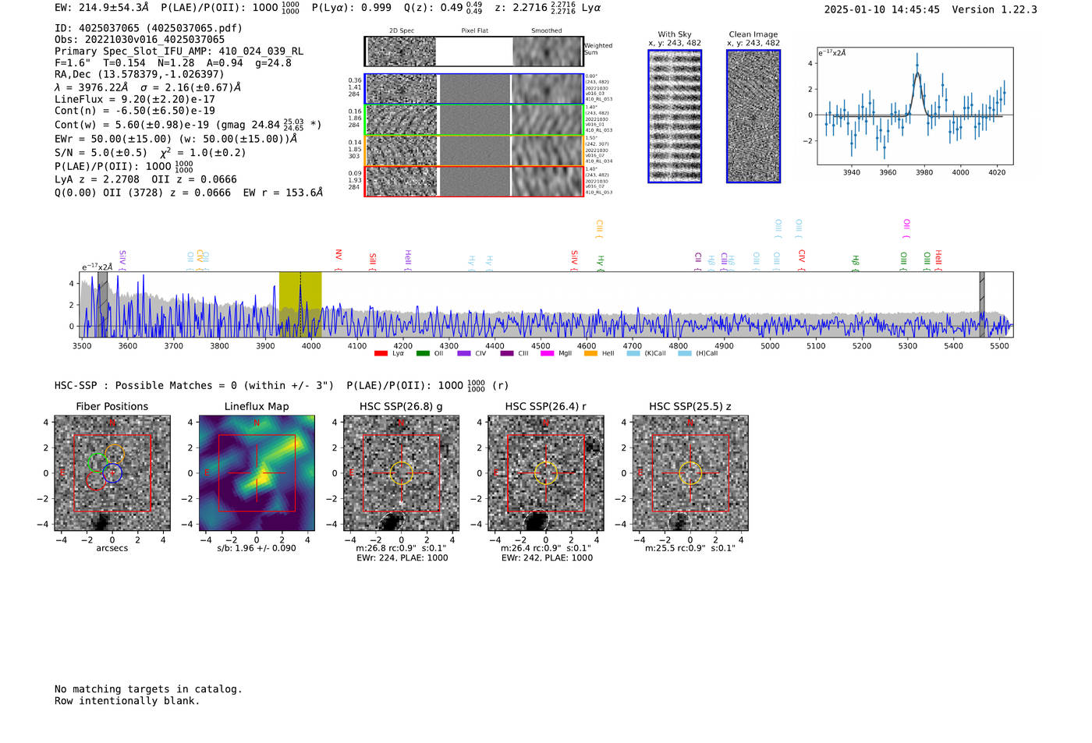Click the timestamp 2025-01-10 14:45:45
This screenshot has width=1092, height=743.
click(x=882, y=9)
